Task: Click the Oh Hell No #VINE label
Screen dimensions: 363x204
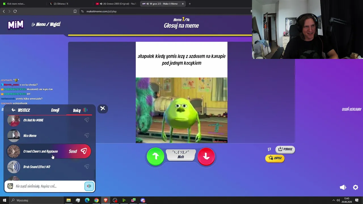Action: (x=33, y=120)
